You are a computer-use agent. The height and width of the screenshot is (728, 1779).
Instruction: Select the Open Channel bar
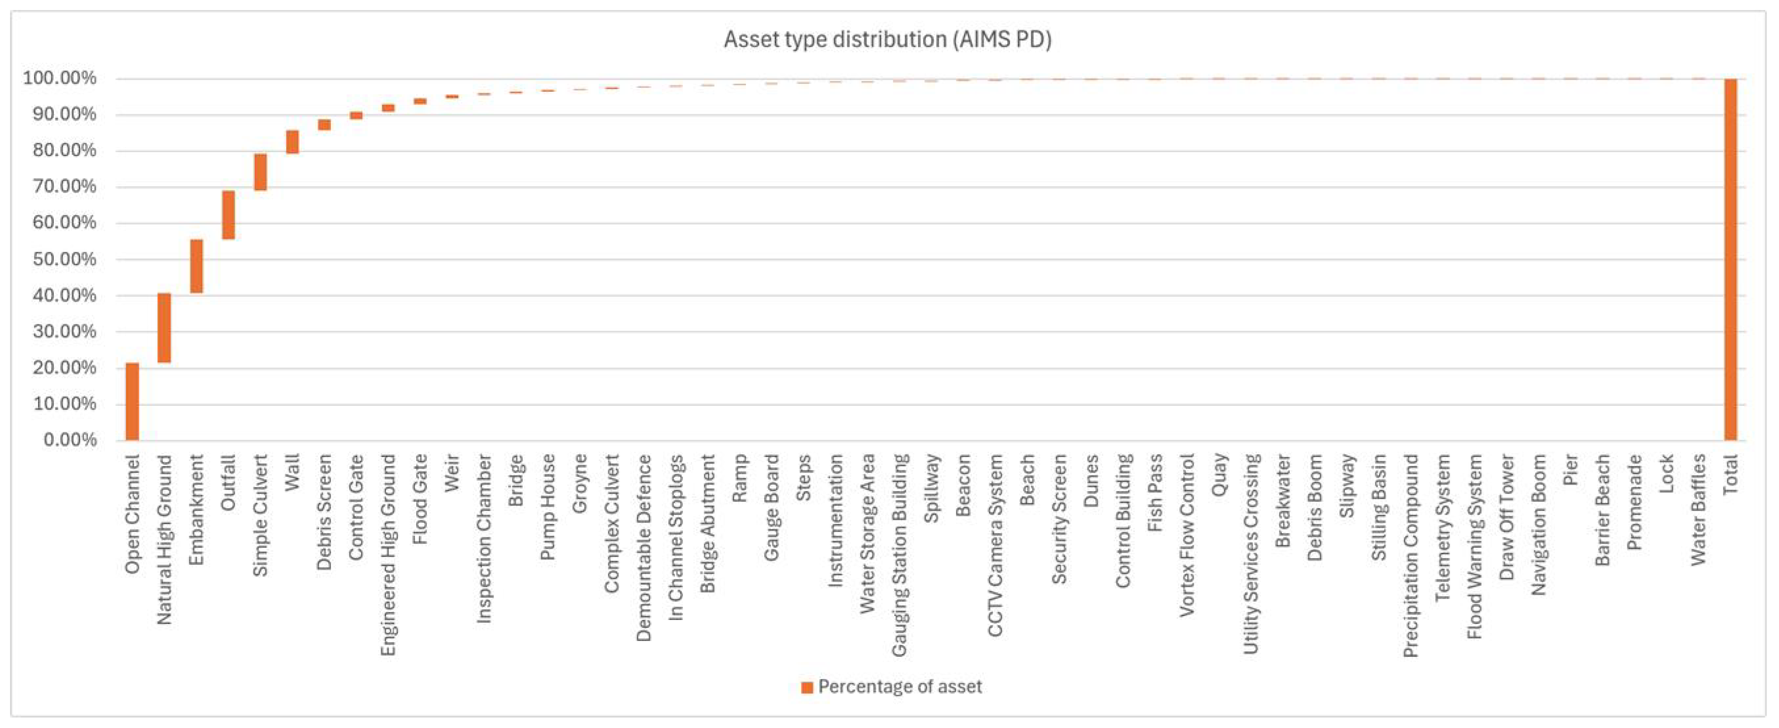(132, 401)
